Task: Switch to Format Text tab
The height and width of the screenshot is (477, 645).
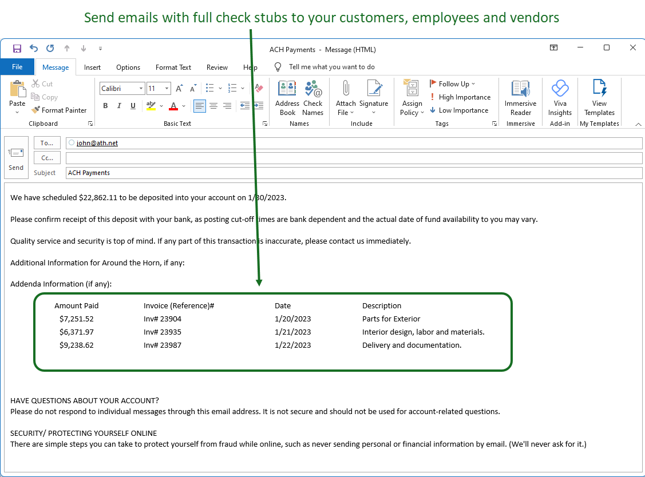Action: pos(173,67)
